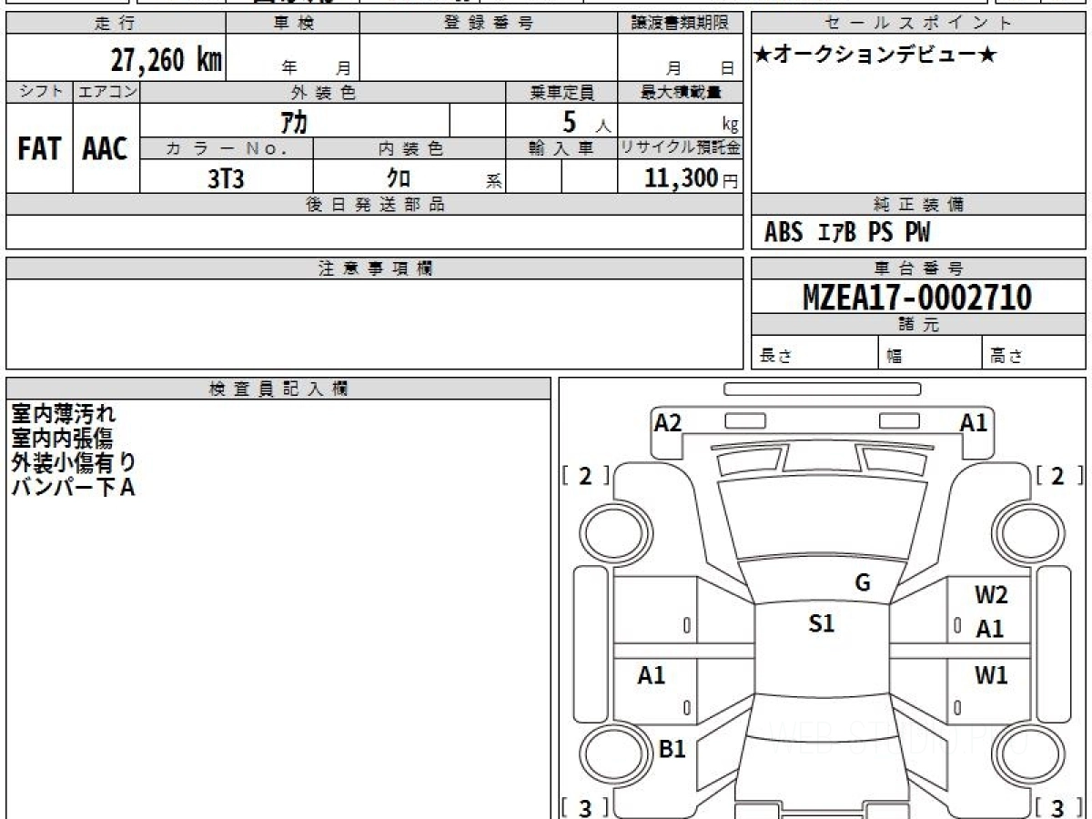Click the A1 mark directly below W2
The image size is (1092, 819).
990,629
